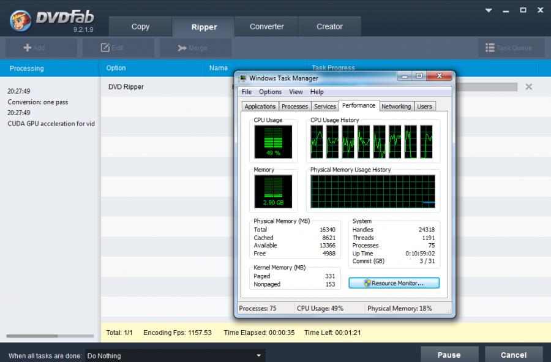
Task: Click the 'CUDA GPU acceleration' log entry
Action: coord(51,124)
